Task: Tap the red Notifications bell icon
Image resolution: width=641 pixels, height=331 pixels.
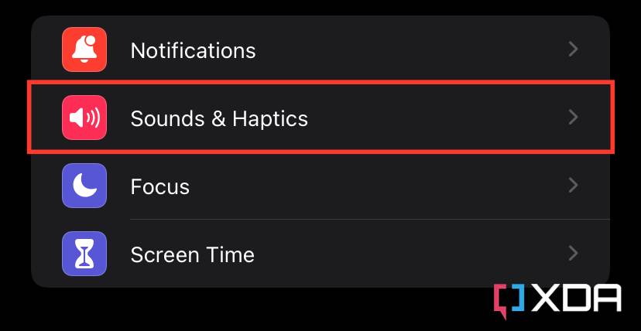Action: click(84, 50)
